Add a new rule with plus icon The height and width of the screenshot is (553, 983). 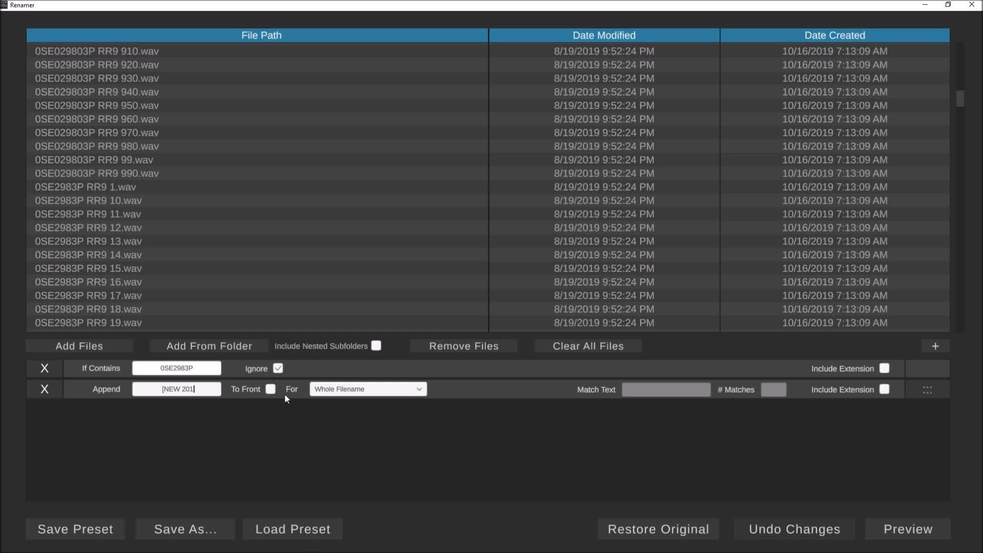coord(935,346)
